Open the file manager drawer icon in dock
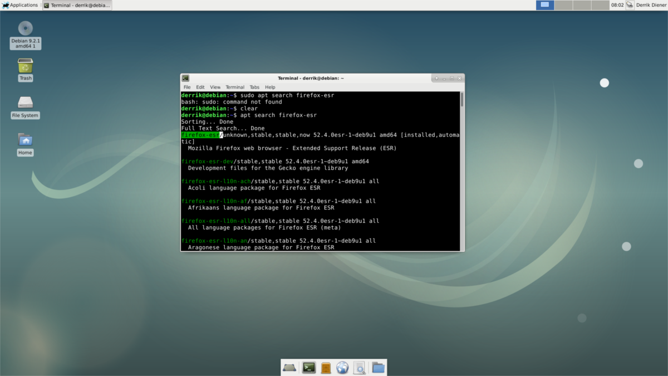 point(326,367)
